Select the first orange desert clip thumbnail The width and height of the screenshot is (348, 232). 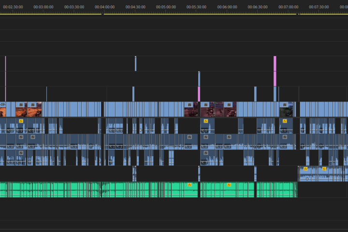coord(21,109)
